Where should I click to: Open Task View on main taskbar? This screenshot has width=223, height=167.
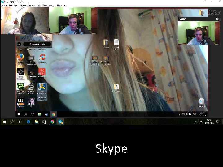pos(20,122)
